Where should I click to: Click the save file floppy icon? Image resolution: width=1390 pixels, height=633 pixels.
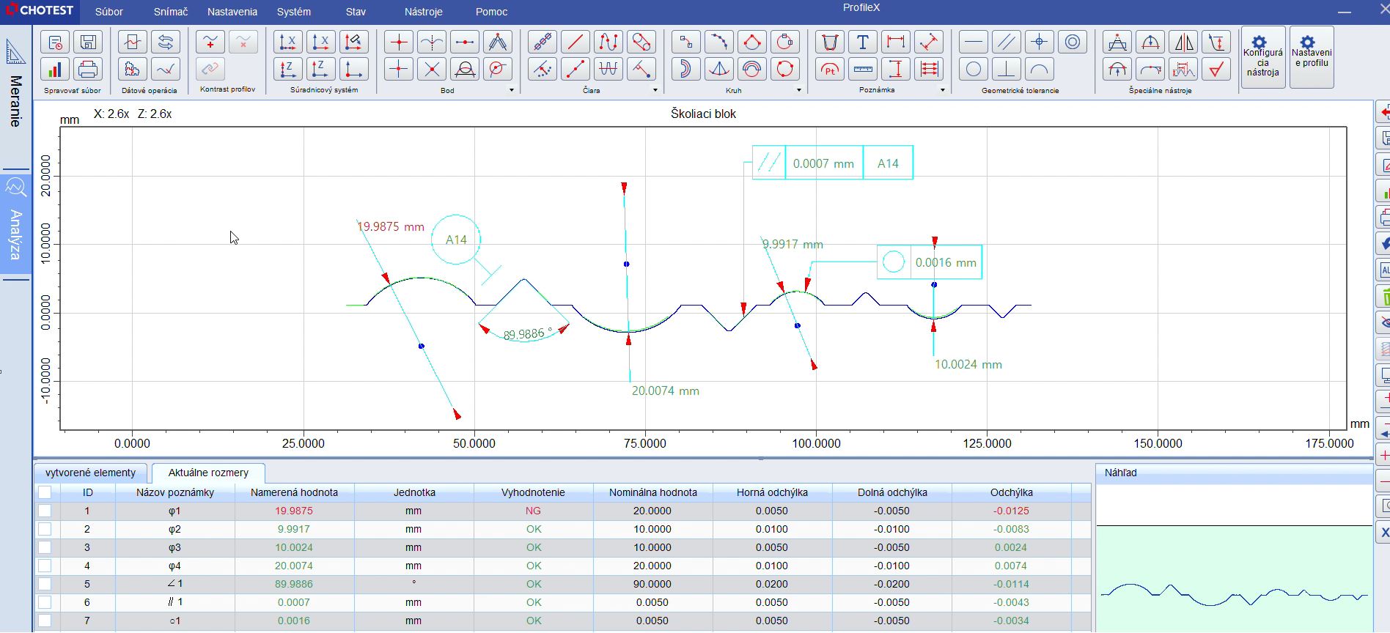88,42
